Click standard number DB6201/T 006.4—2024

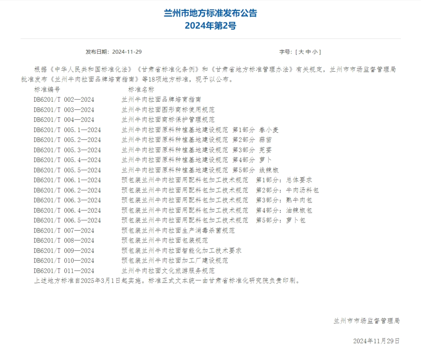[x=67, y=210]
